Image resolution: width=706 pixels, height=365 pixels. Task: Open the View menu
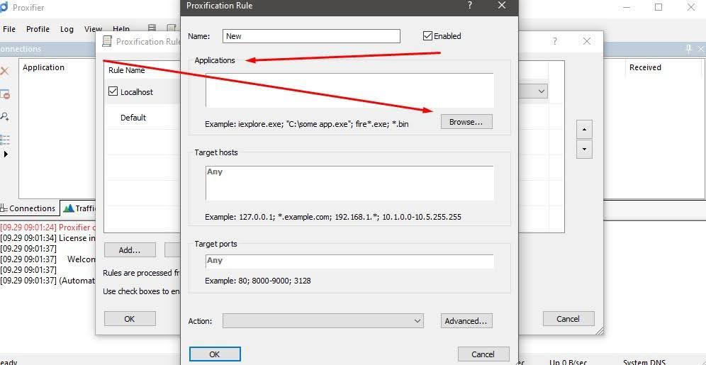(93, 29)
